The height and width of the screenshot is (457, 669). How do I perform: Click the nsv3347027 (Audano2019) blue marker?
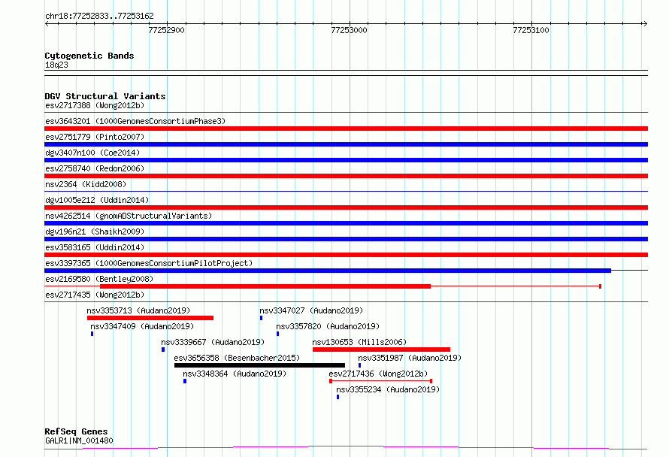pos(261,318)
